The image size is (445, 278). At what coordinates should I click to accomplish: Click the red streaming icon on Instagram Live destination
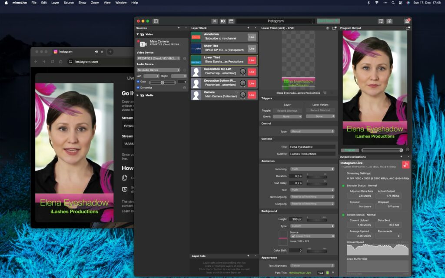click(405, 165)
